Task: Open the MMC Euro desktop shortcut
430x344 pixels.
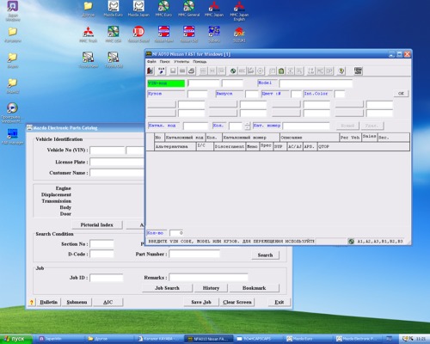Action: [x=163, y=9]
